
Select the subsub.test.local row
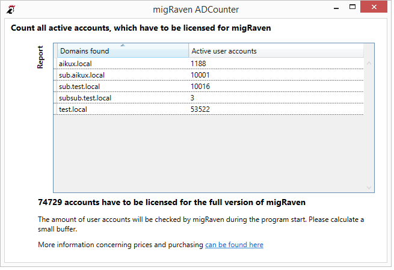pos(209,97)
